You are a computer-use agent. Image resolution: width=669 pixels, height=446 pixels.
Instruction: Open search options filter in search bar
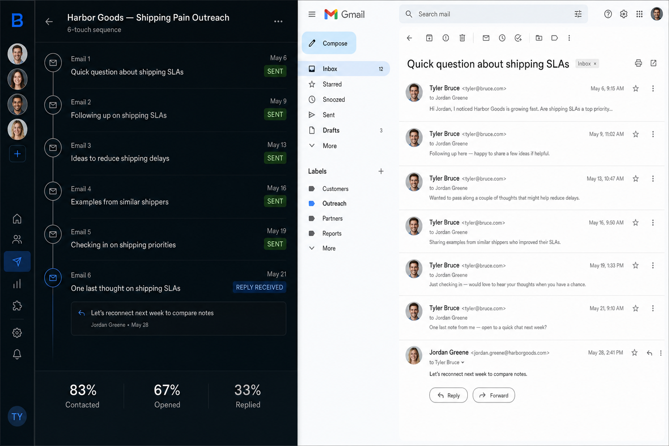click(x=578, y=14)
